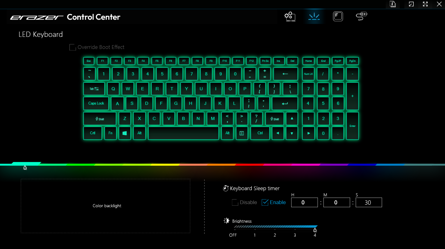Viewport: 445px width, 249px height.
Task: Click the Brightness lamp icon
Action: pyautogui.click(x=226, y=221)
